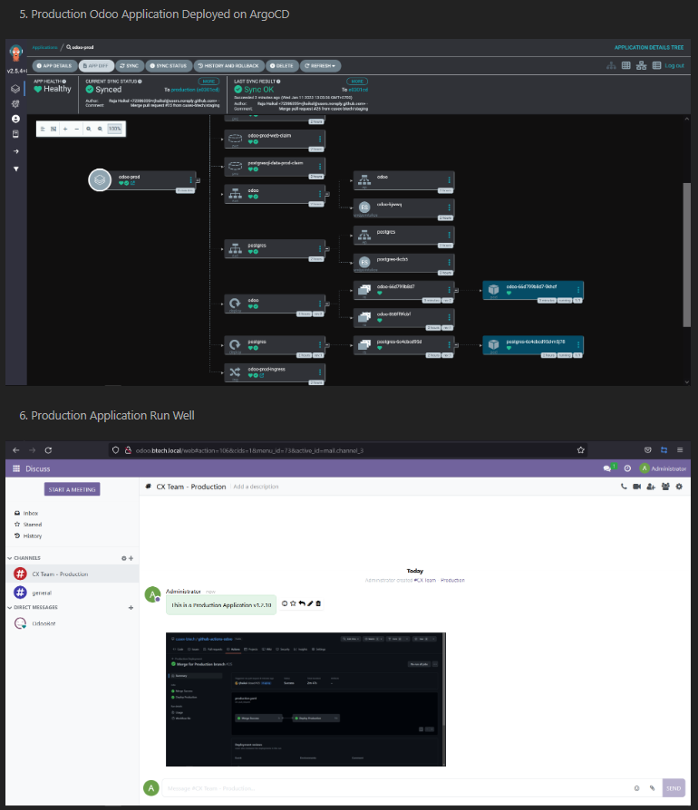The width and height of the screenshot is (698, 810).
Task: Open Administrator user menu
Action: 663,468
